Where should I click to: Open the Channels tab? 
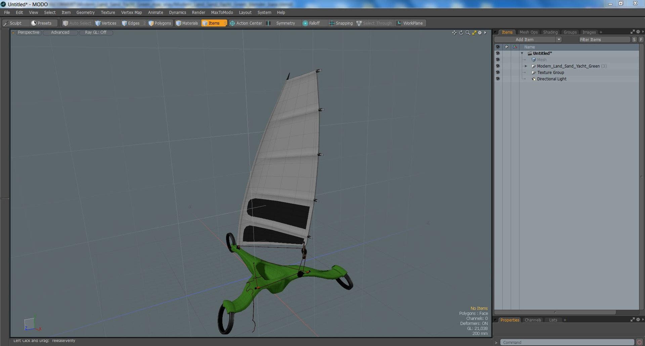[533, 320]
